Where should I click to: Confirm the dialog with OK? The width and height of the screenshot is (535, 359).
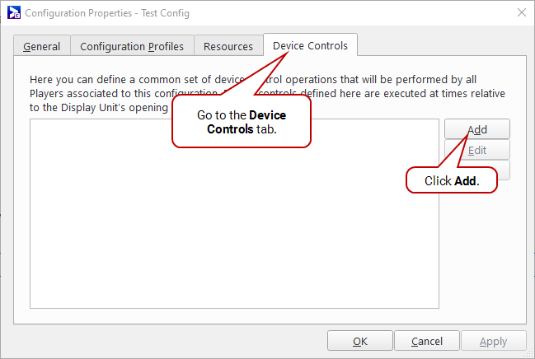[360, 341]
